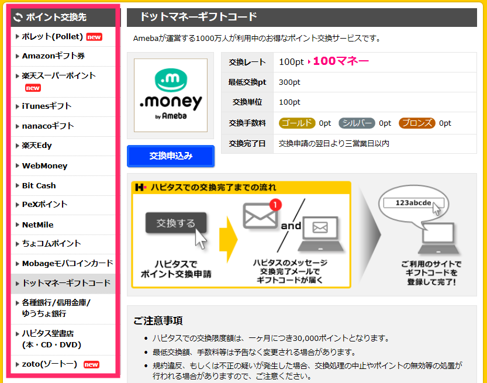Click arrow marker beside iTunesギフト
Screen dimensions: 487x383
pyautogui.click(x=18, y=106)
